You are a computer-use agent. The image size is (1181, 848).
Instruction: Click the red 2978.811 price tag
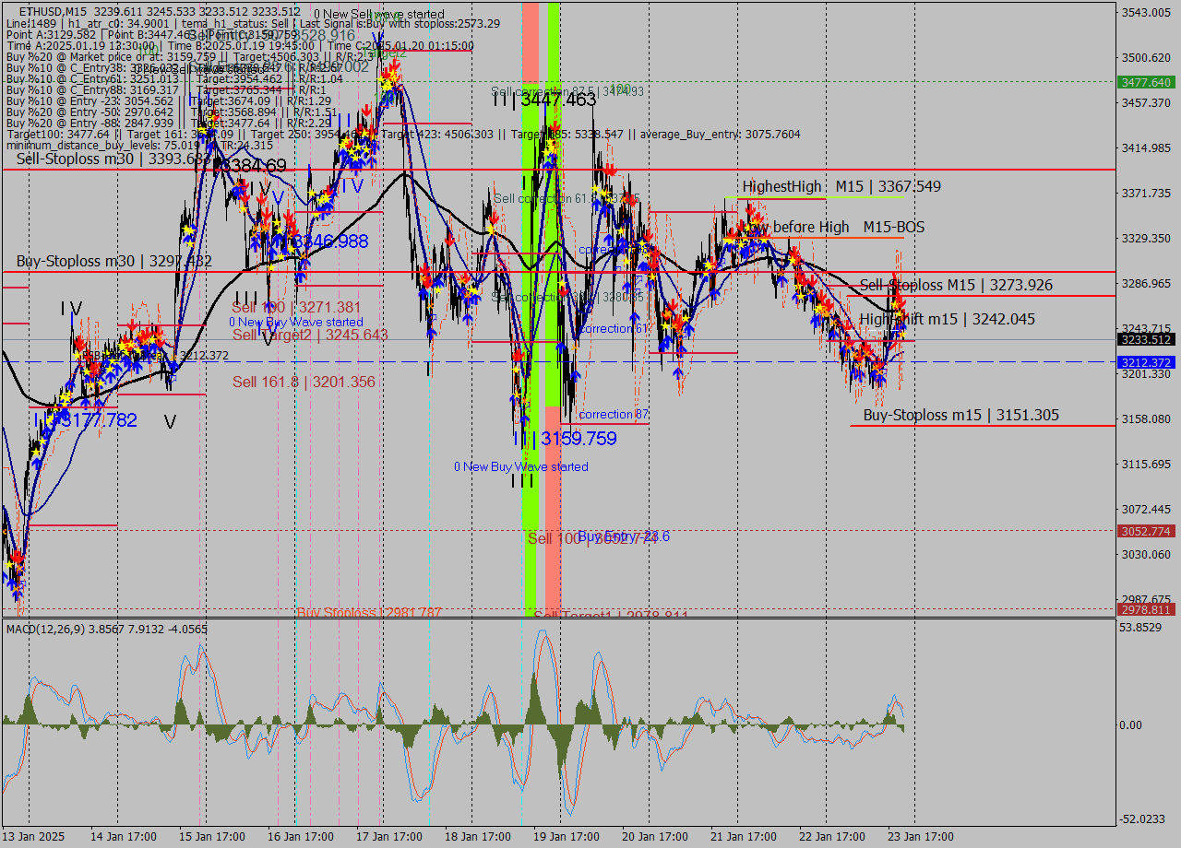[x=1146, y=609]
